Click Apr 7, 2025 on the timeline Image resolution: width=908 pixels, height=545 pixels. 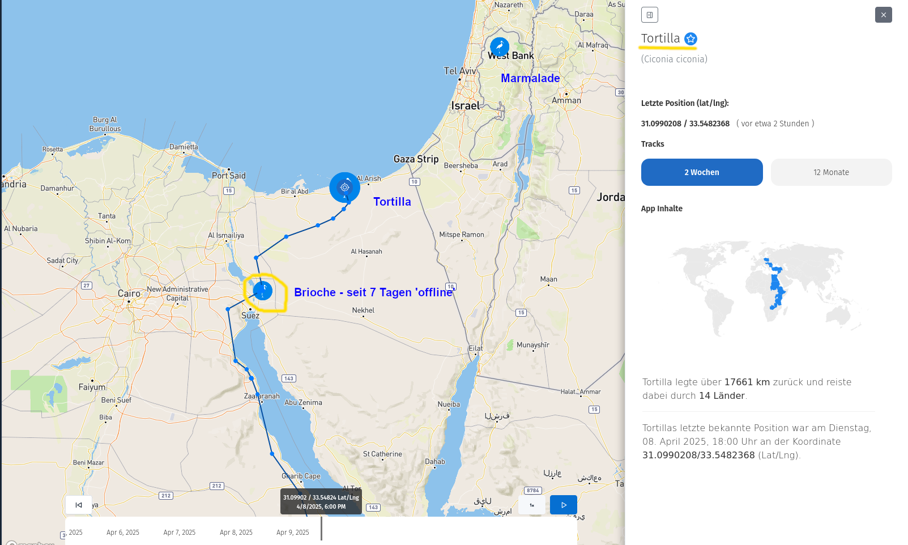point(180,533)
